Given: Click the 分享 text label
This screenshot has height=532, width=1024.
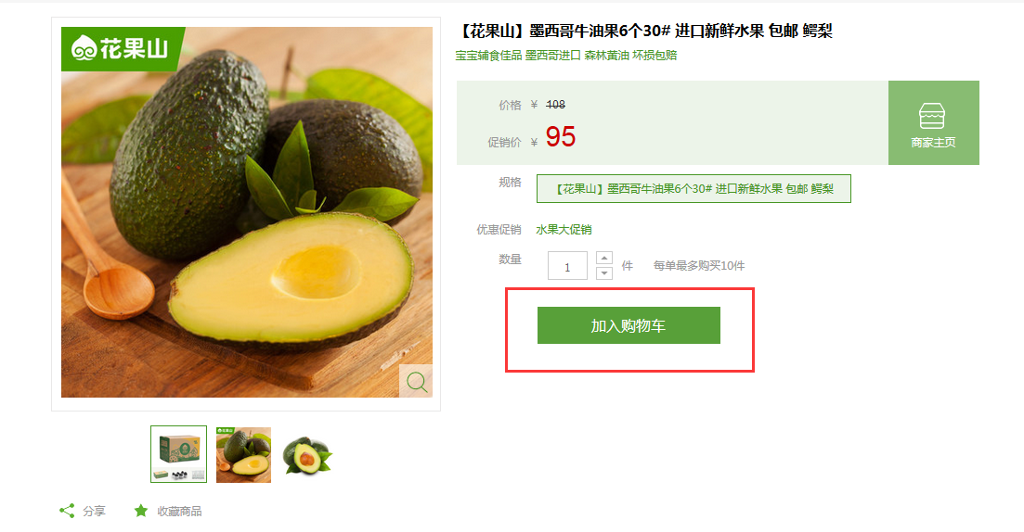Looking at the screenshot, I should pyautogui.click(x=94, y=511).
